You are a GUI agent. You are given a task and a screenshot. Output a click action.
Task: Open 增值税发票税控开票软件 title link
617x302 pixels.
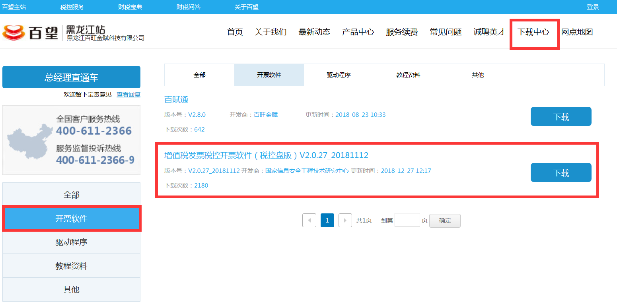click(266, 155)
